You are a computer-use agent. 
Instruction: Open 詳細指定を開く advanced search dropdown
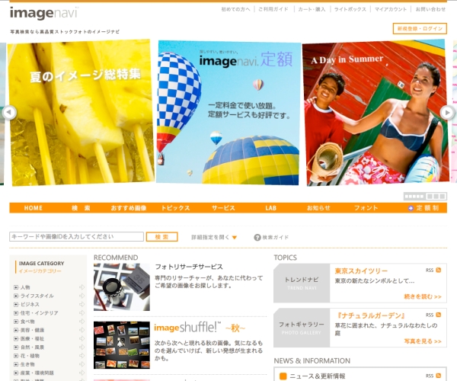click(x=214, y=237)
